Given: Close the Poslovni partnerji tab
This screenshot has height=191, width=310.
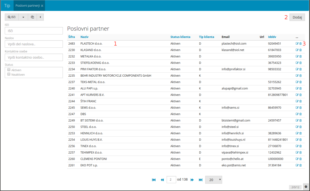Looking at the screenshot, I should click(x=42, y=6).
